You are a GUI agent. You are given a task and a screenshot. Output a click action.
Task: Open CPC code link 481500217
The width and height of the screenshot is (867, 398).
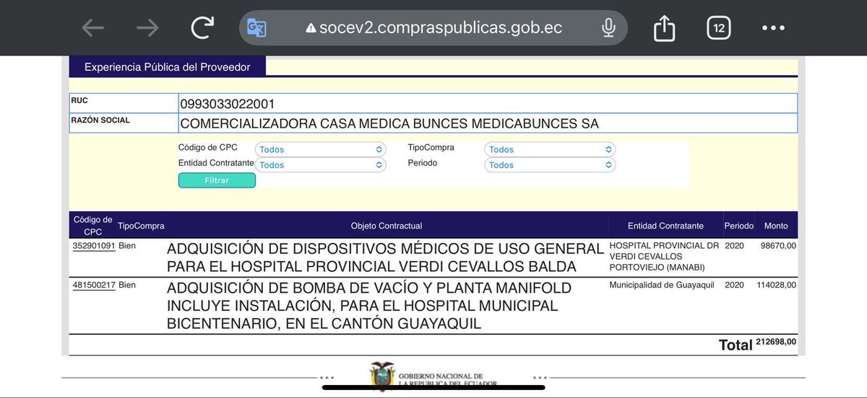pos(94,285)
